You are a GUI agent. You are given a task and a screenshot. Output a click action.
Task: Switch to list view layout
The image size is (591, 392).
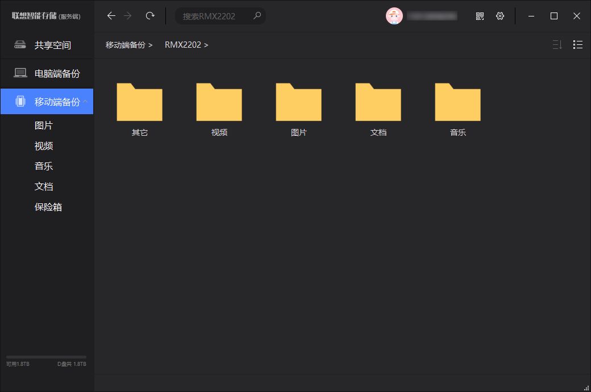point(577,44)
